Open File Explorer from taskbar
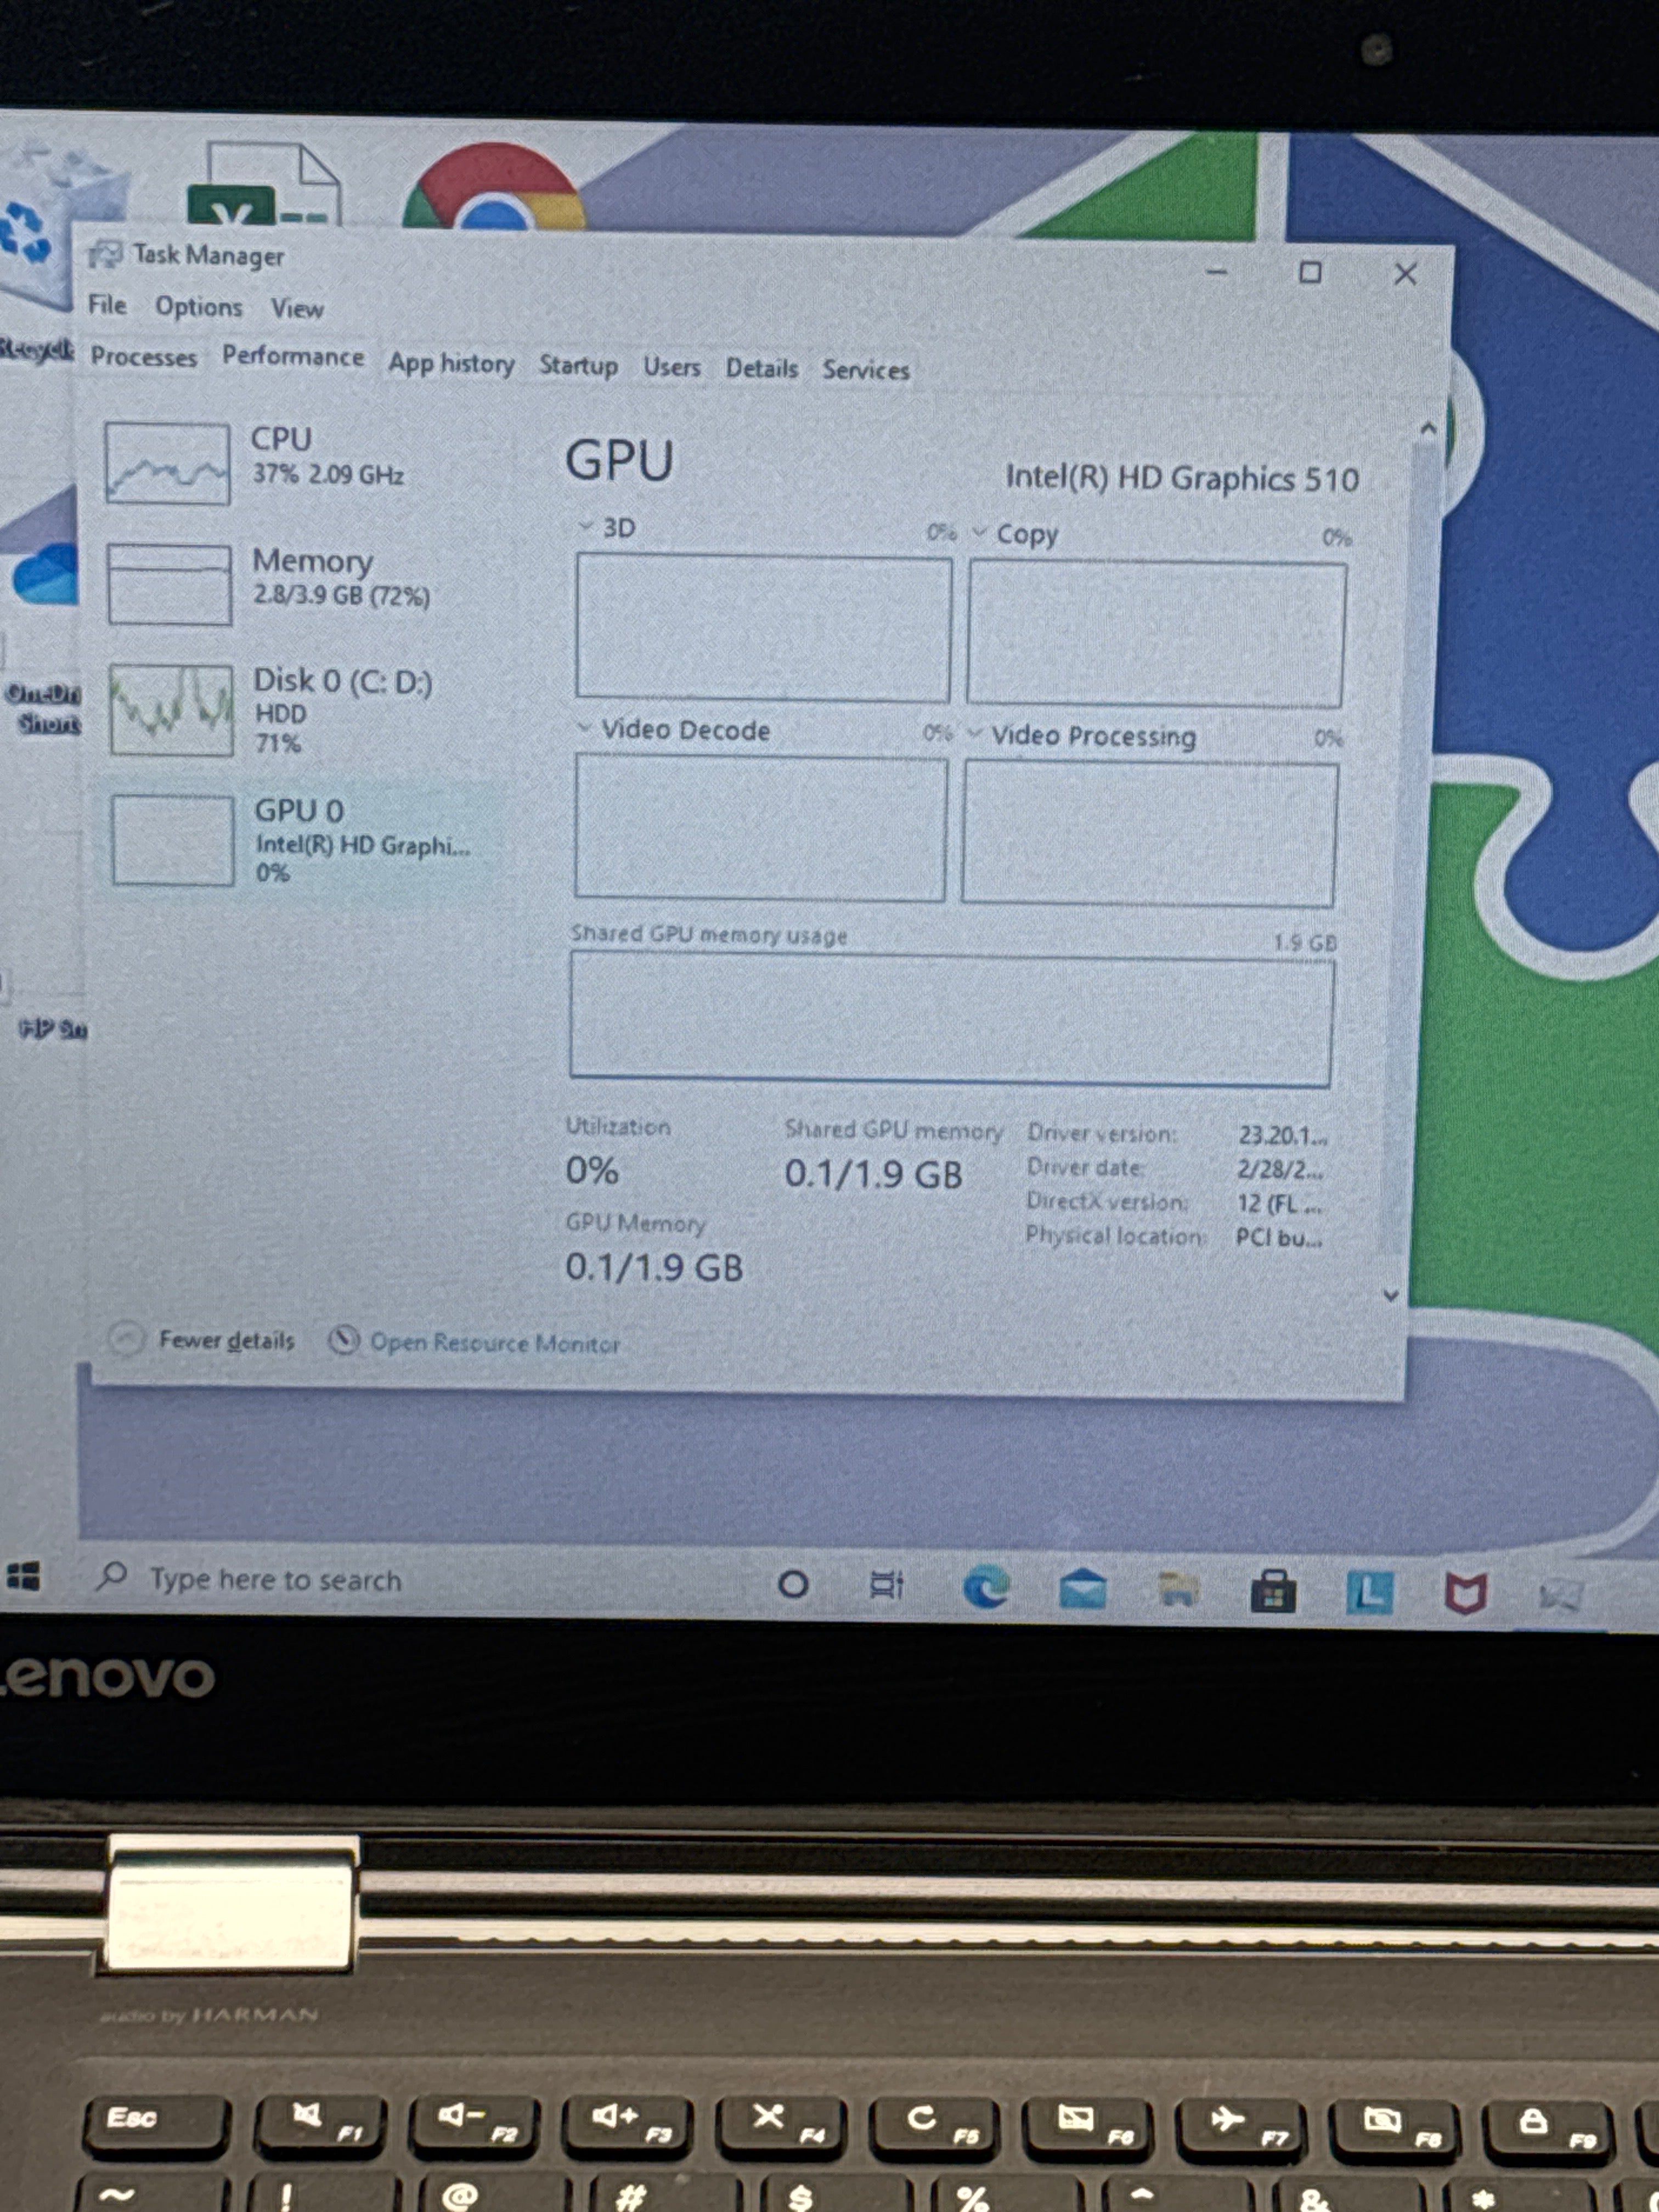 (1178, 1589)
